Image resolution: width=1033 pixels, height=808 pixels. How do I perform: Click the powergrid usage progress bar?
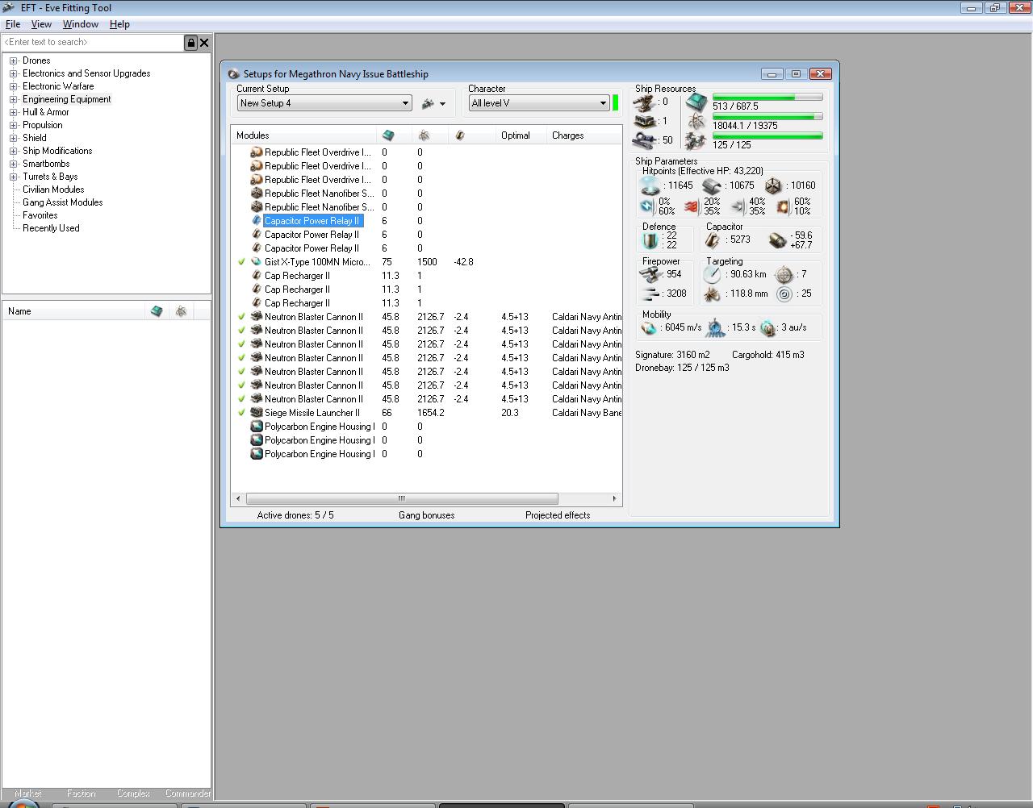(767, 117)
